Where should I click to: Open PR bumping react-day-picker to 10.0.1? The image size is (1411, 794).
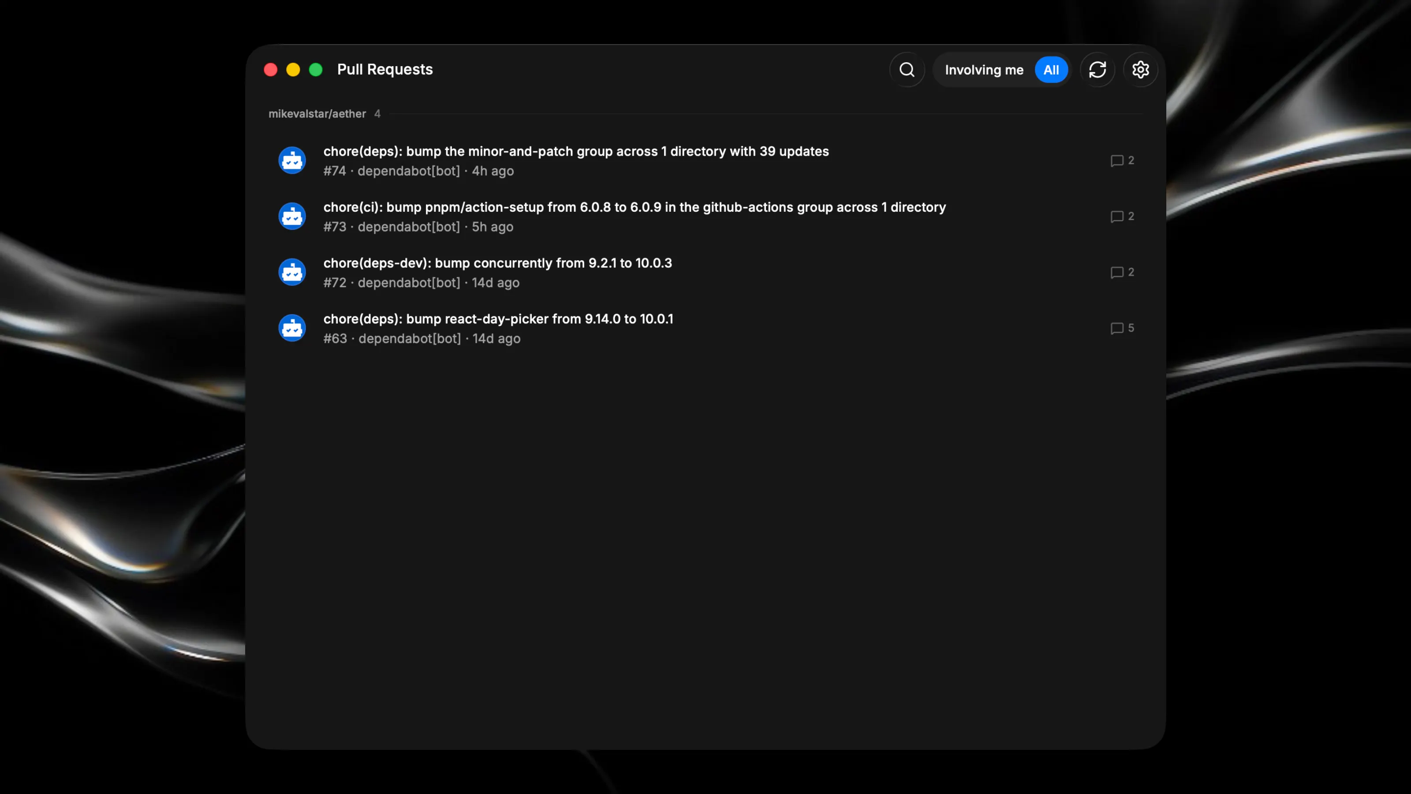coord(498,319)
